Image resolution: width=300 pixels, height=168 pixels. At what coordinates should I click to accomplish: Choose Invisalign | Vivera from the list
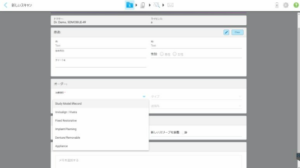pyautogui.click(x=101, y=112)
